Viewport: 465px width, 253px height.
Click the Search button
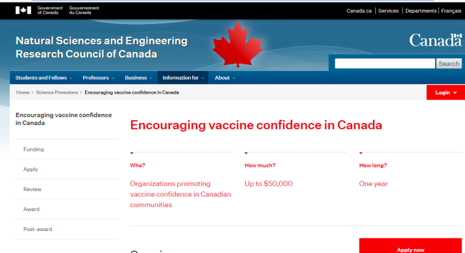tap(448, 64)
